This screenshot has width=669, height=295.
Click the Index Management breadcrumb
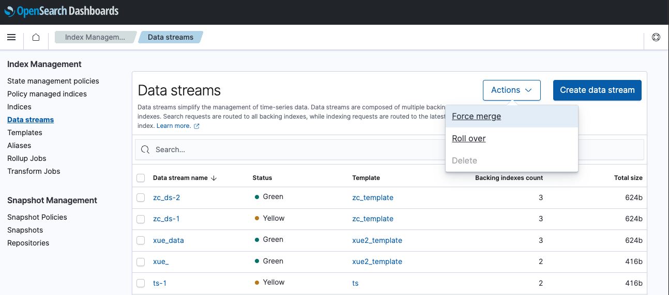pyautogui.click(x=95, y=37)
